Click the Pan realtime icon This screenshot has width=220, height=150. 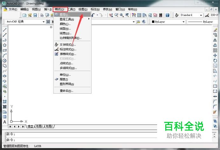point(111,15)
